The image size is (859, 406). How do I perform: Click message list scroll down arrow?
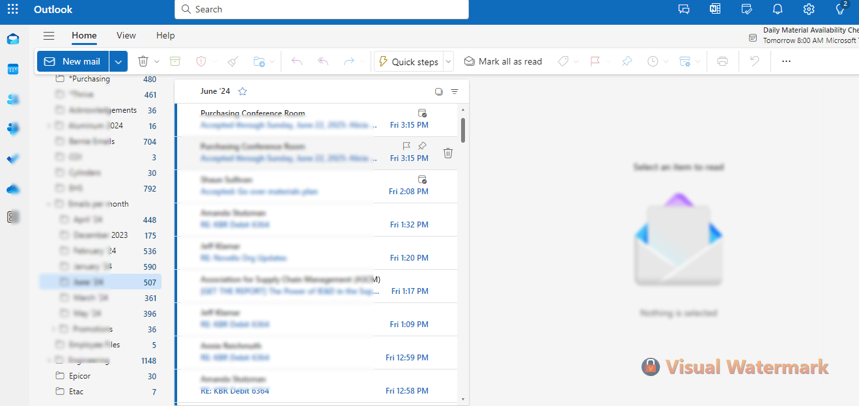pos(463,399)
